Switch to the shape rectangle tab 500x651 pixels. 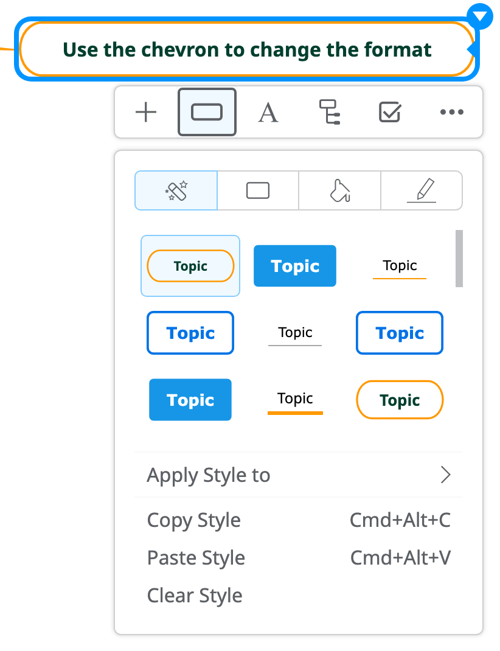(x=258, y=190)
